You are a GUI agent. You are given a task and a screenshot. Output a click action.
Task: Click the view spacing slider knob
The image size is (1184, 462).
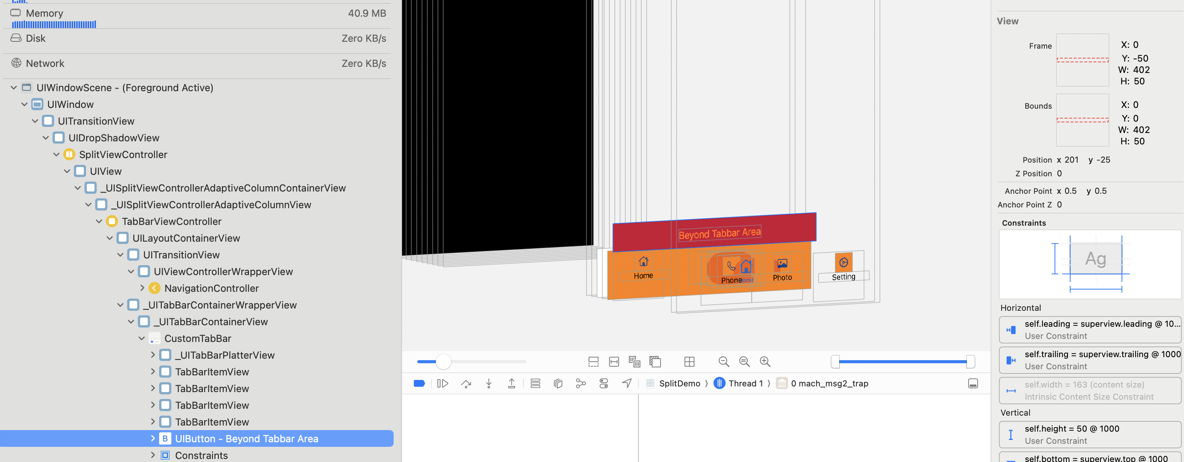pyautogui.click(x=443, y=362)
